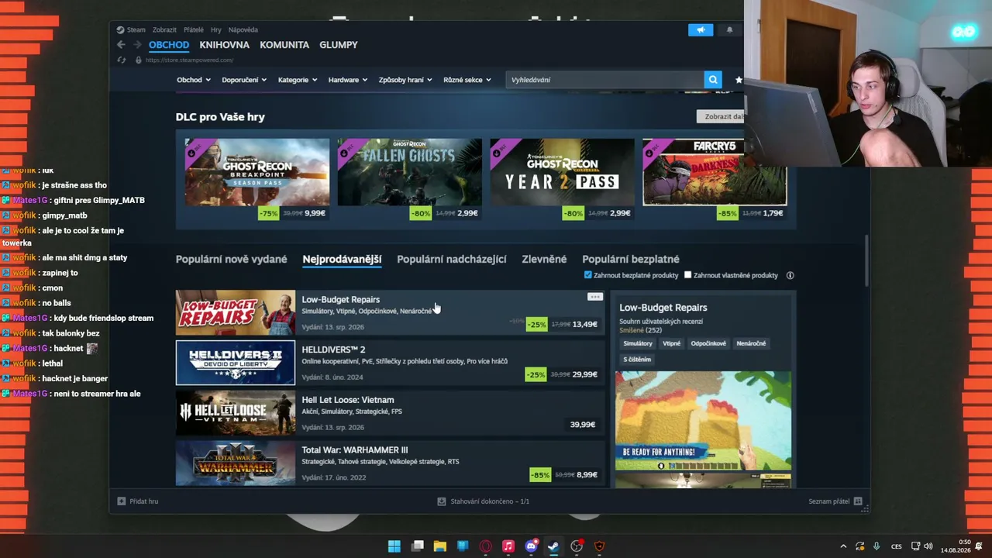Image resolution: width=992 pixels, height=558 pixels.
Task: Open the Hry menu
Action: [216, 30]
